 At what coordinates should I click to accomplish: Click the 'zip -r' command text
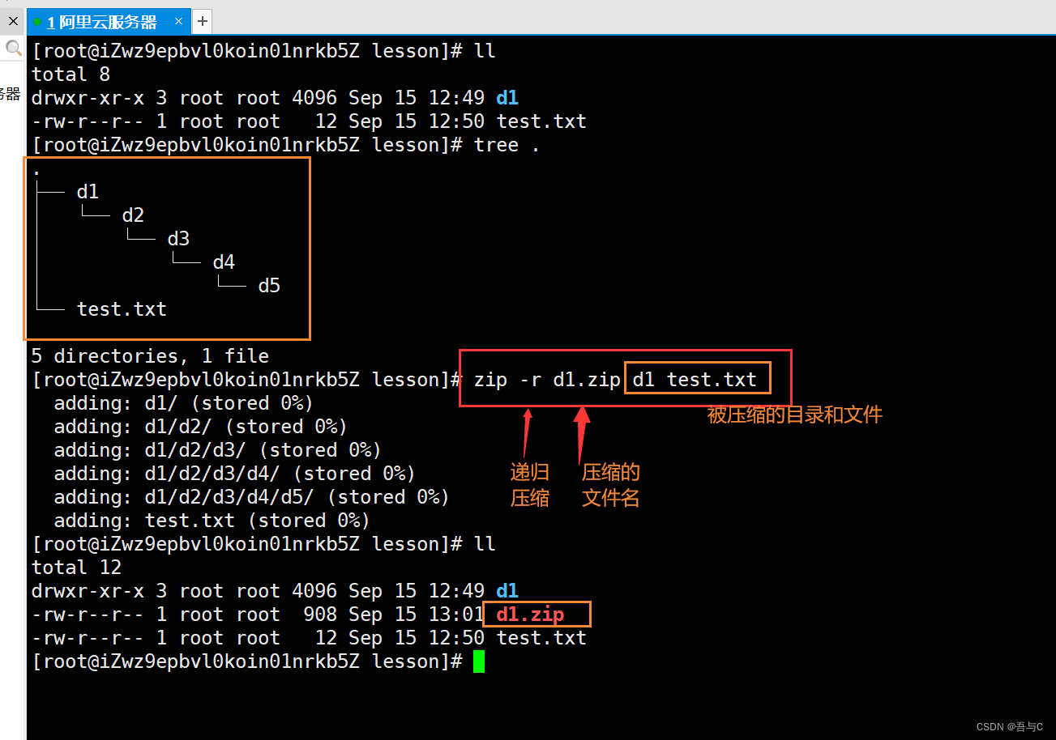pyautogui.click(x=508, y=380)
